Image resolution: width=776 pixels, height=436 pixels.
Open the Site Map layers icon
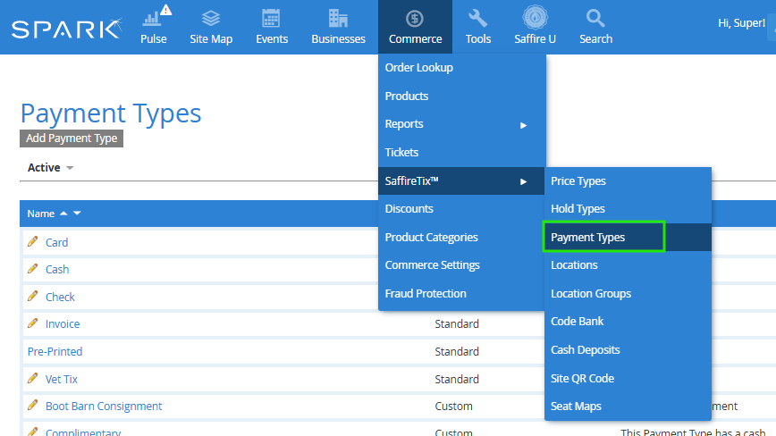[x=211, y=18]
